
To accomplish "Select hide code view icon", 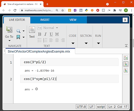I will (126, 70).
